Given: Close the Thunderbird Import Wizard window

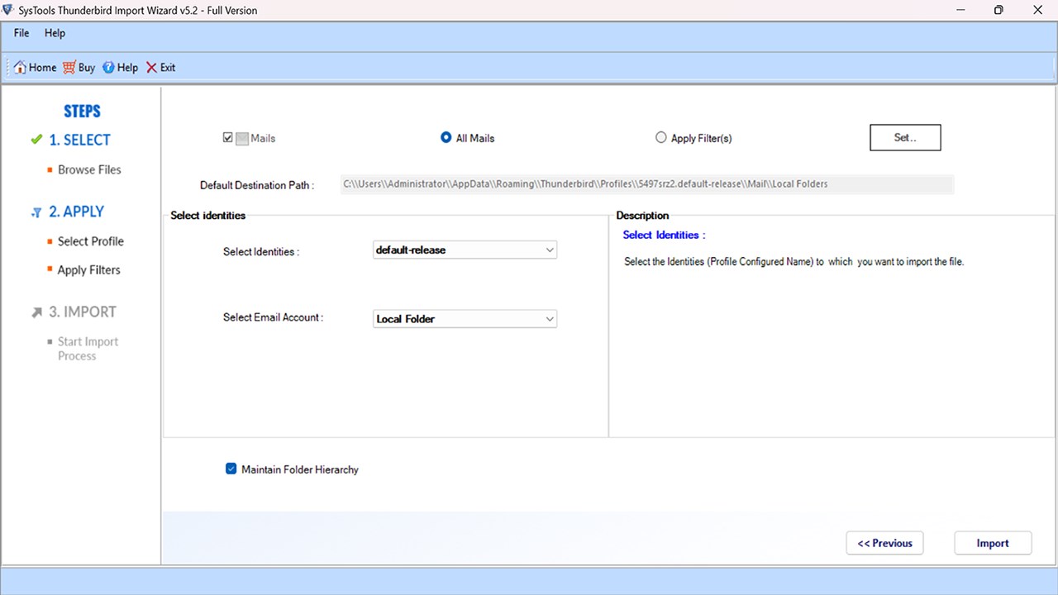Looking at the screenshot, I should [1037, 10].
